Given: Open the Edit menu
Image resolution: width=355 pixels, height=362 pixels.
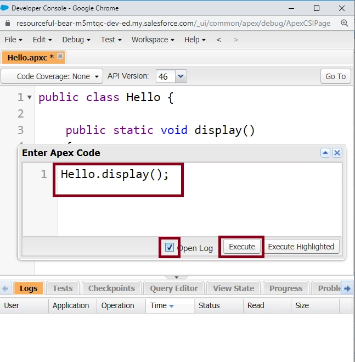Looking at the screenshot, I should pyautogui.click(x=42, y=40).
